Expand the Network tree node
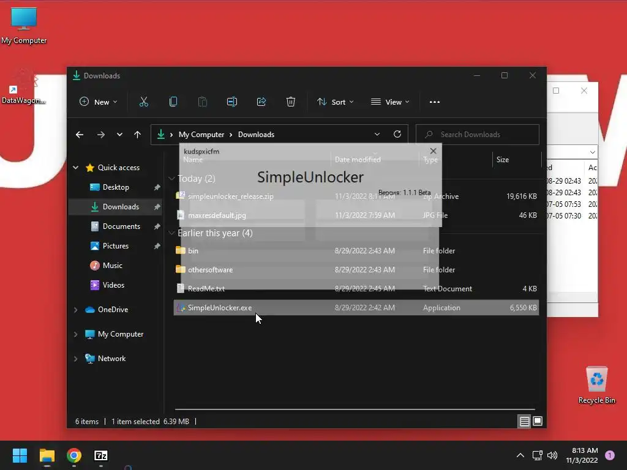The image size is (627, 470). (x=75, y=359)
